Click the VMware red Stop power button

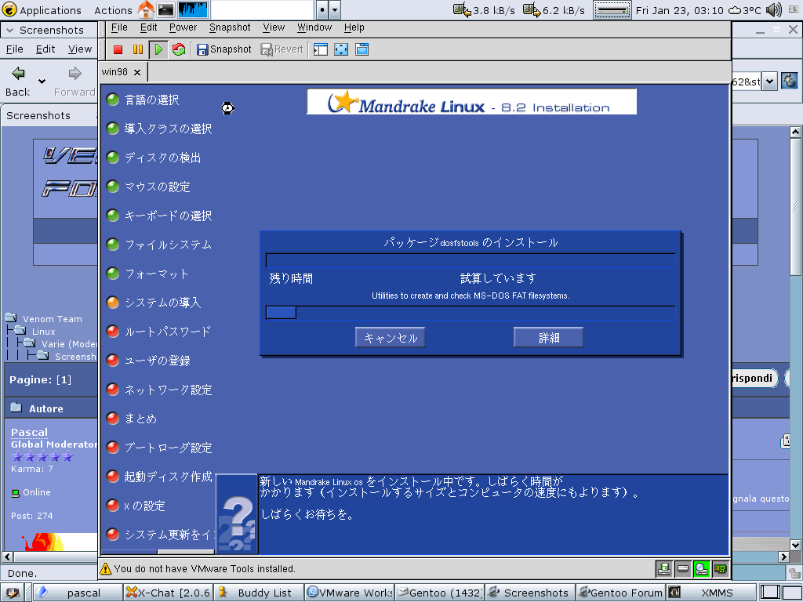point(118,49)
